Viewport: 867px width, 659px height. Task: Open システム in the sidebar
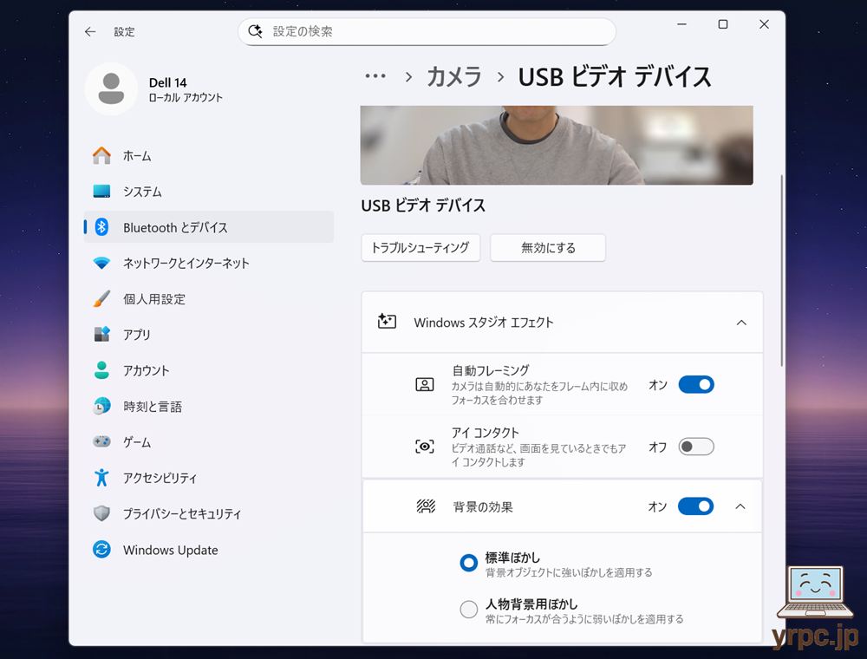tap(142, 192)
